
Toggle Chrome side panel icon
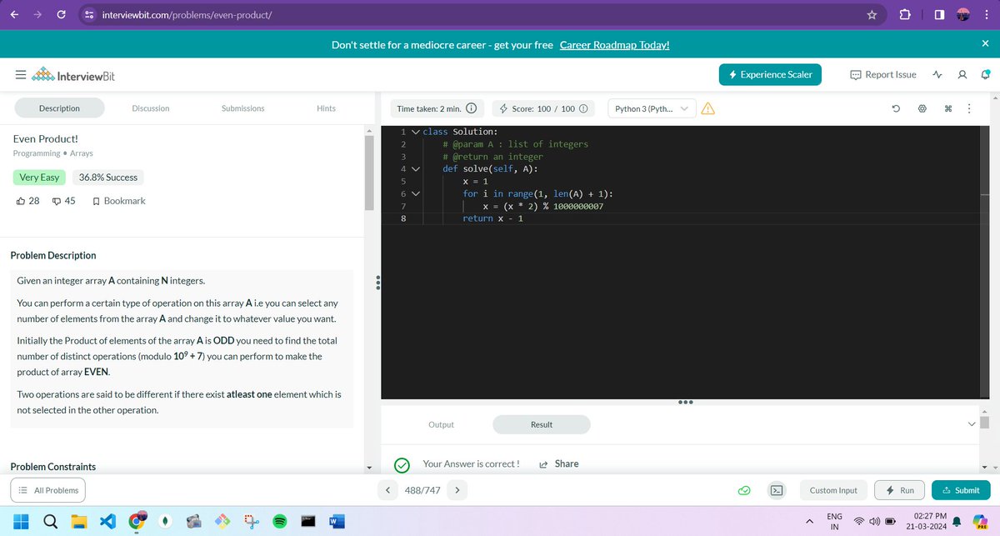tap(937, 14)
